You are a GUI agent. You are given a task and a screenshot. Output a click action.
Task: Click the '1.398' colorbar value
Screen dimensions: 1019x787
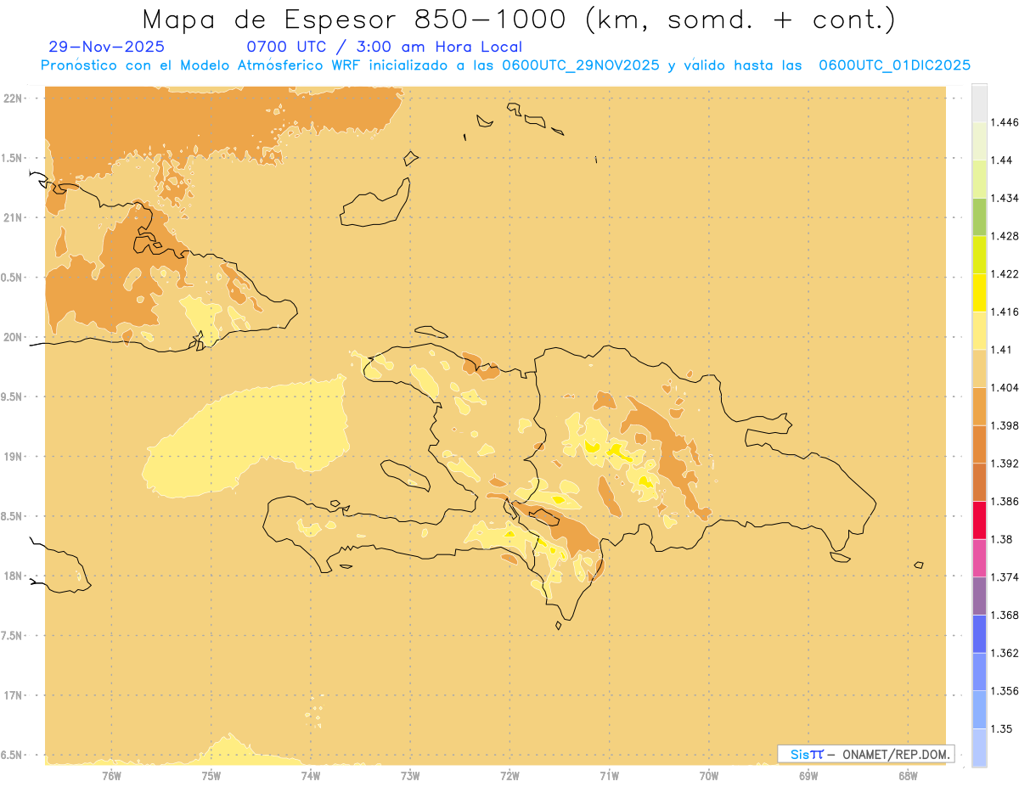(1005, 425)
